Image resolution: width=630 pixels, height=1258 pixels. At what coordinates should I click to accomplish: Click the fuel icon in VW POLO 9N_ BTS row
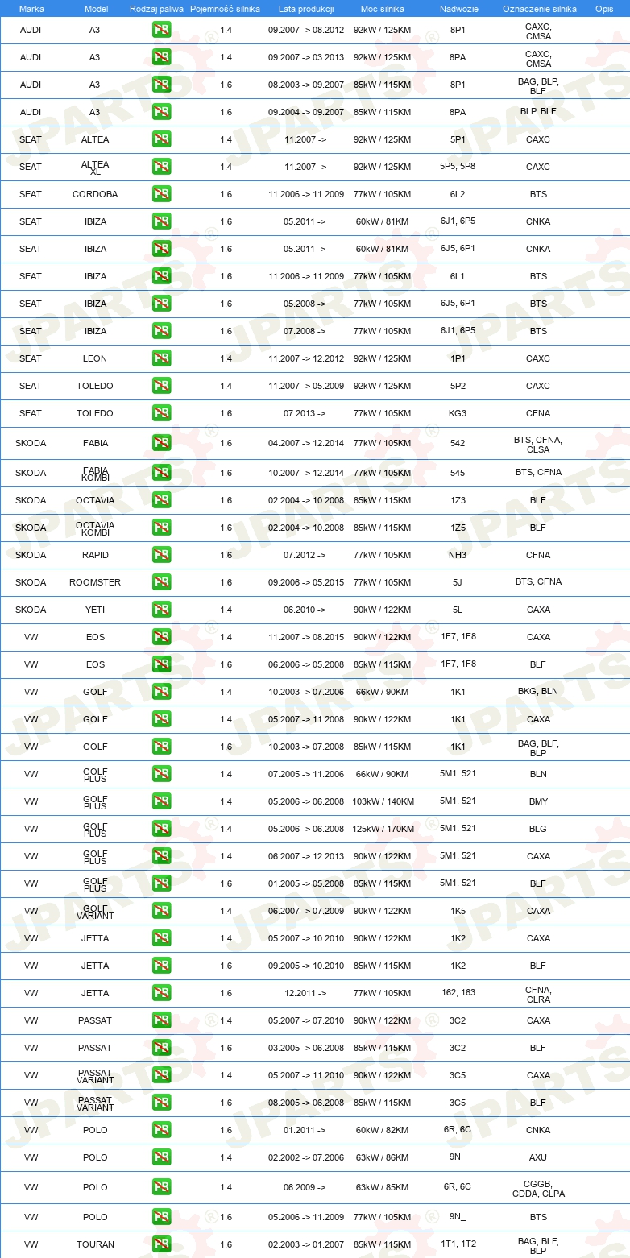pos(161,1217)
